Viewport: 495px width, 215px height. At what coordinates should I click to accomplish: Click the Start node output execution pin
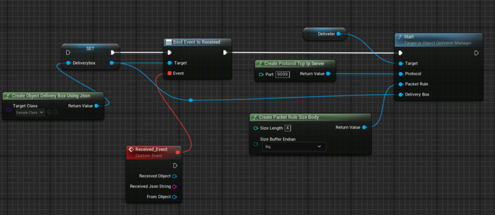pyautogui.click(x=477, y=53)
